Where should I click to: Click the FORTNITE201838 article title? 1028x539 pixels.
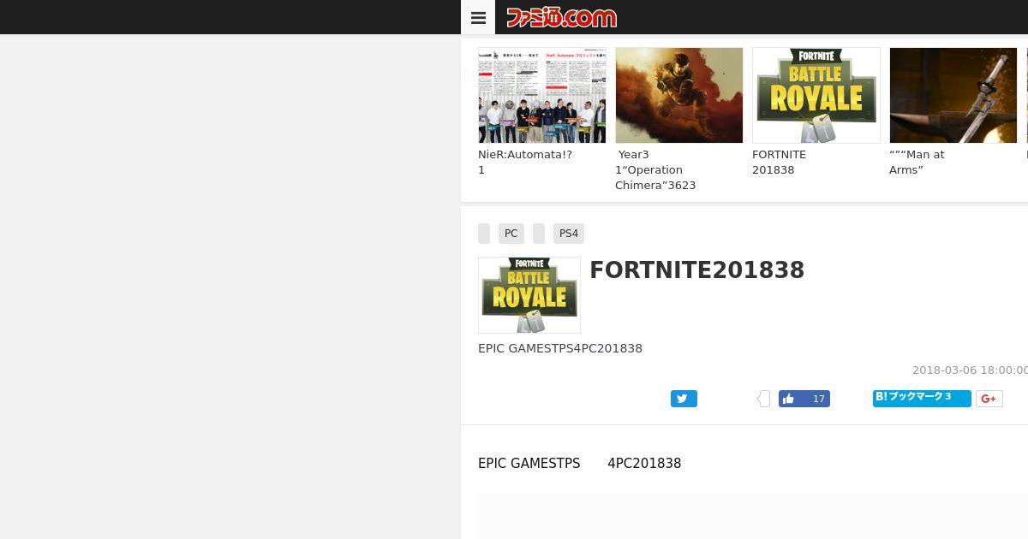click(x=697, y=270)
